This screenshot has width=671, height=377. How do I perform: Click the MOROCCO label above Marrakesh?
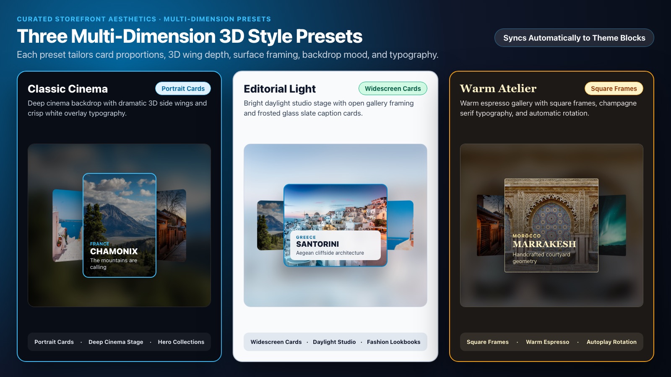[527, 236]
